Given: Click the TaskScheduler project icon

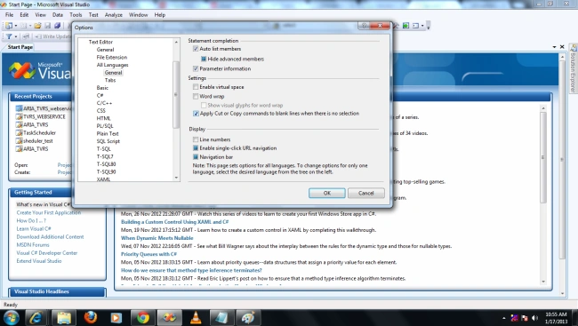Looking at the screenshot, I should click(x=19, y=132).
